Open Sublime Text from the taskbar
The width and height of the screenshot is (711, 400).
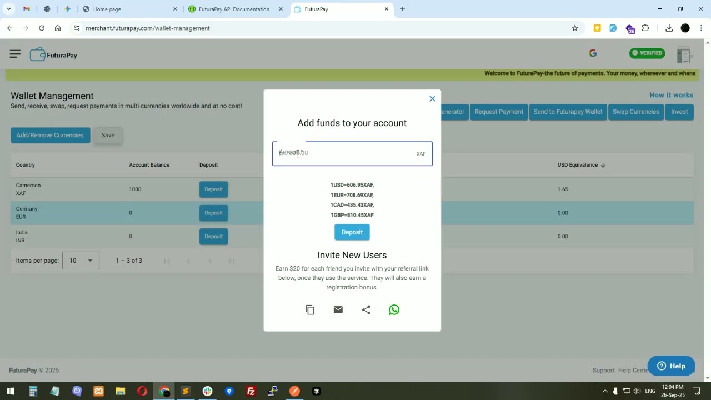point(186,391)
